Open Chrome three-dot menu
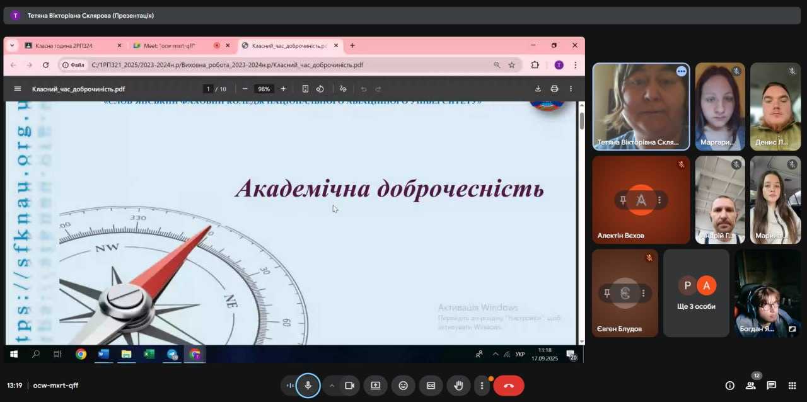807x402 pixels. (x=575, y=65)
